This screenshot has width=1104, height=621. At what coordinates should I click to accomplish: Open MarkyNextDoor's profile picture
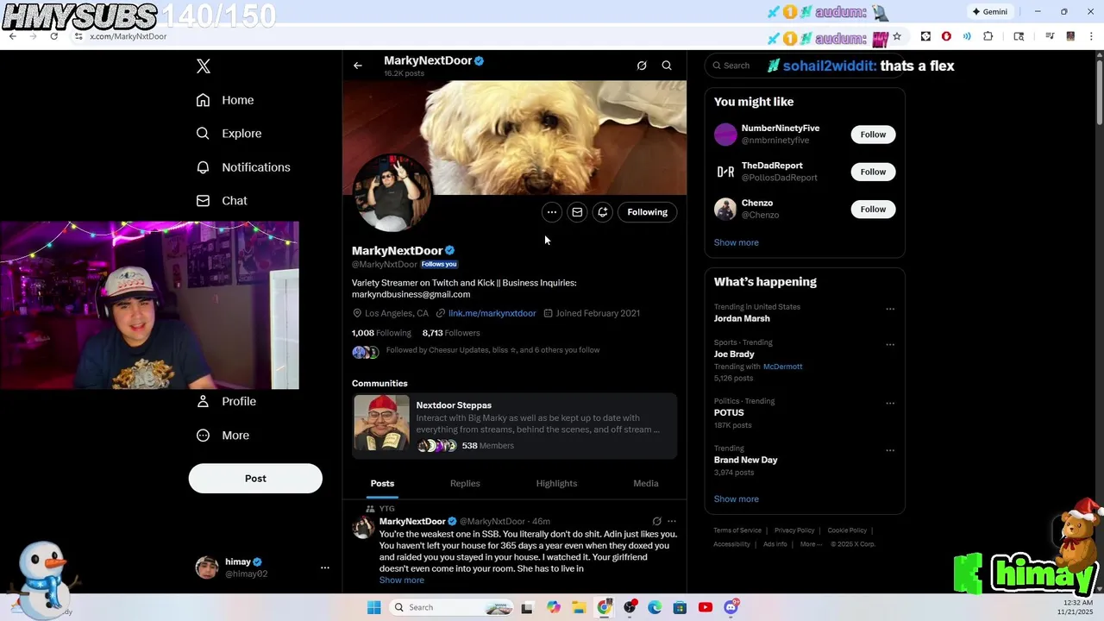[392, 194]
